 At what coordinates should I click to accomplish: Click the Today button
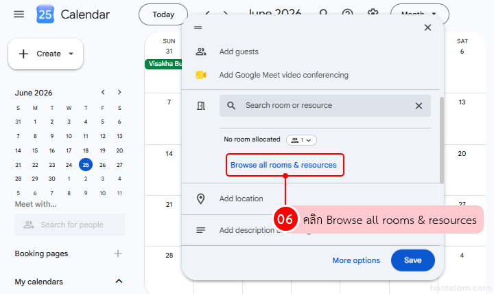tap(163, 14)
